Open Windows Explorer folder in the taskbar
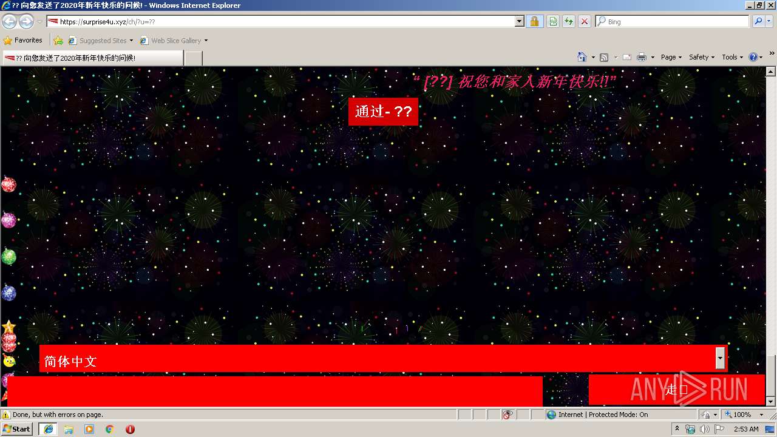The width and height of the screenshot is (777, 437). [69, 429]
